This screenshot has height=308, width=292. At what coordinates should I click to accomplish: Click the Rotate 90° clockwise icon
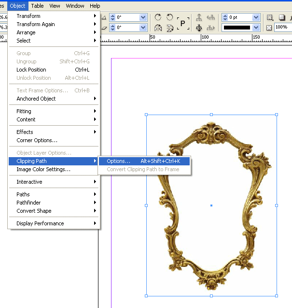point(158,17)
